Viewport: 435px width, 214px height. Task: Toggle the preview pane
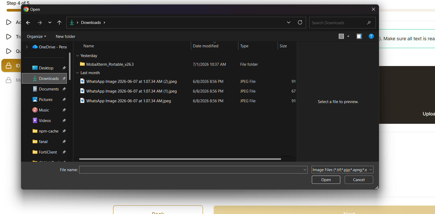pyautogui.click(x=359, y=36)
